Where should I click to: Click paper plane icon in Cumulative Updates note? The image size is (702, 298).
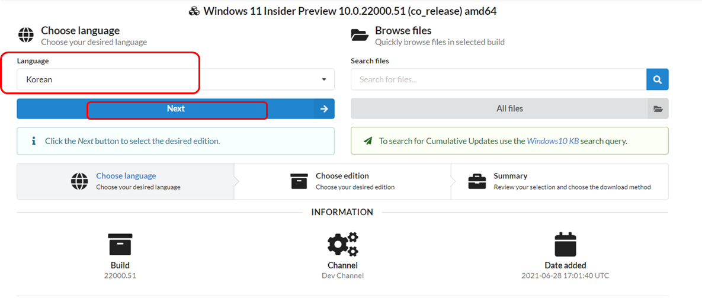[367, 141]
